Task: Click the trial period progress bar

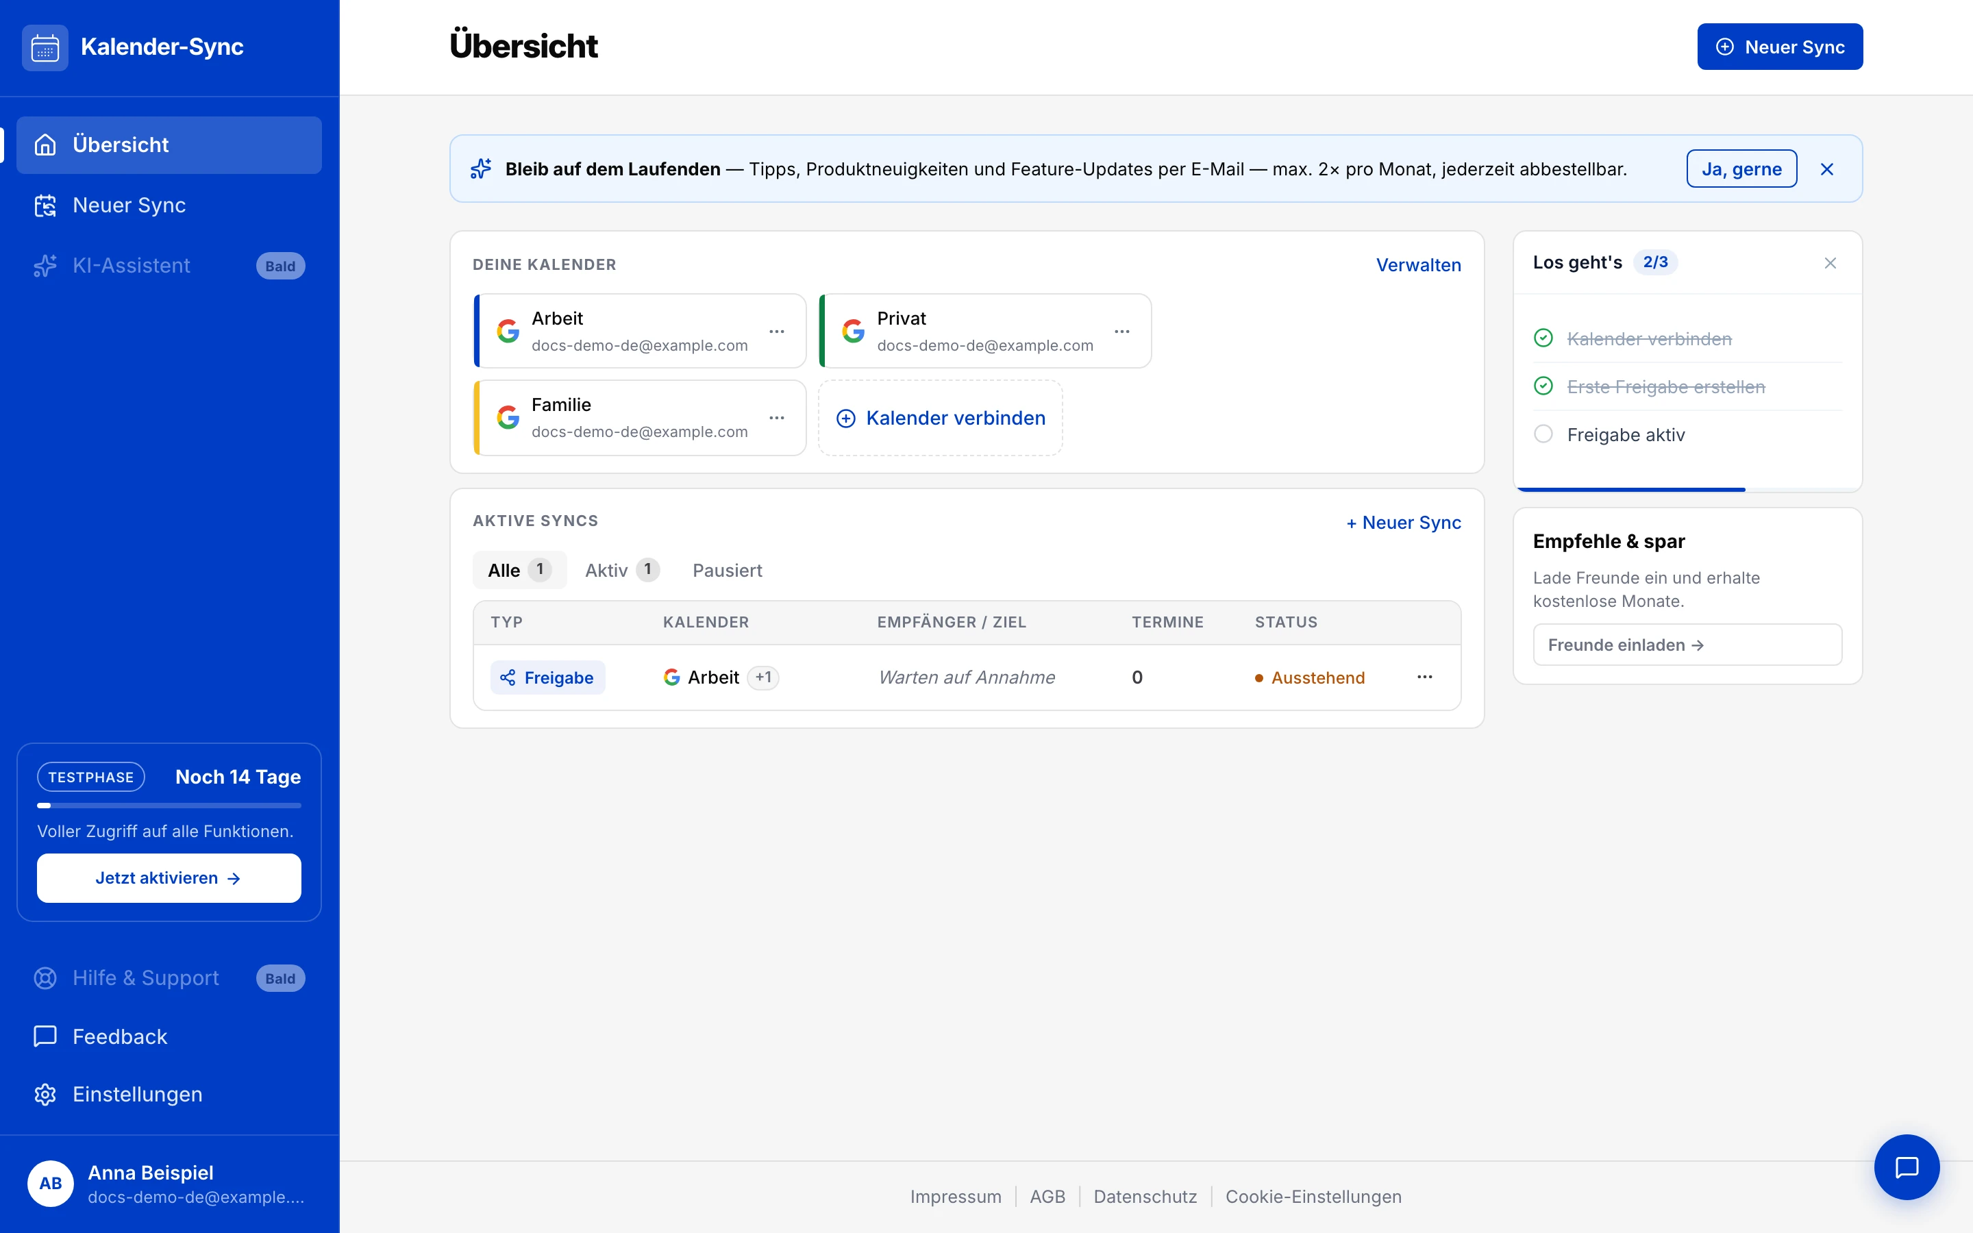Action: (x=169, y=806)
